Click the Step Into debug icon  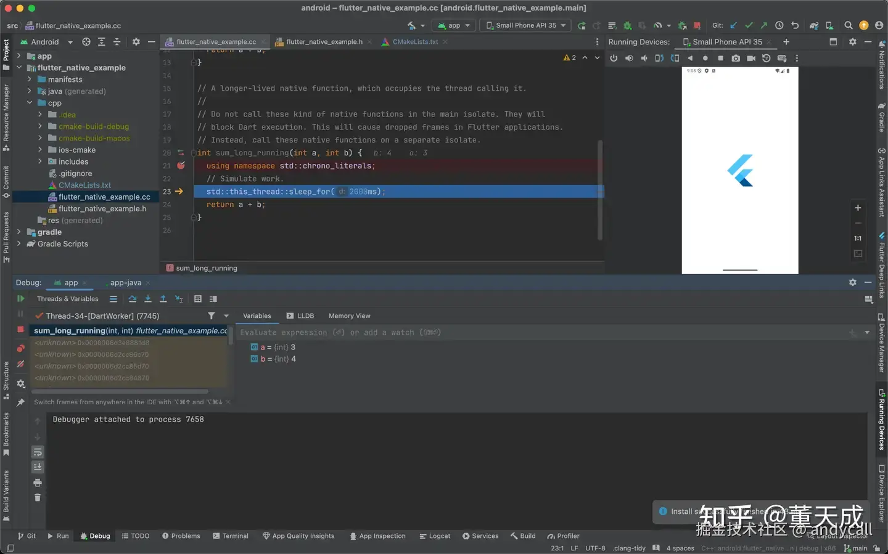(148, 299)
